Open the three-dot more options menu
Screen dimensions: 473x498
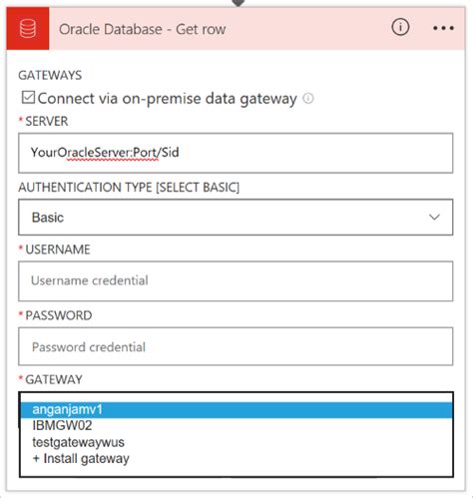tap(443, 28)
